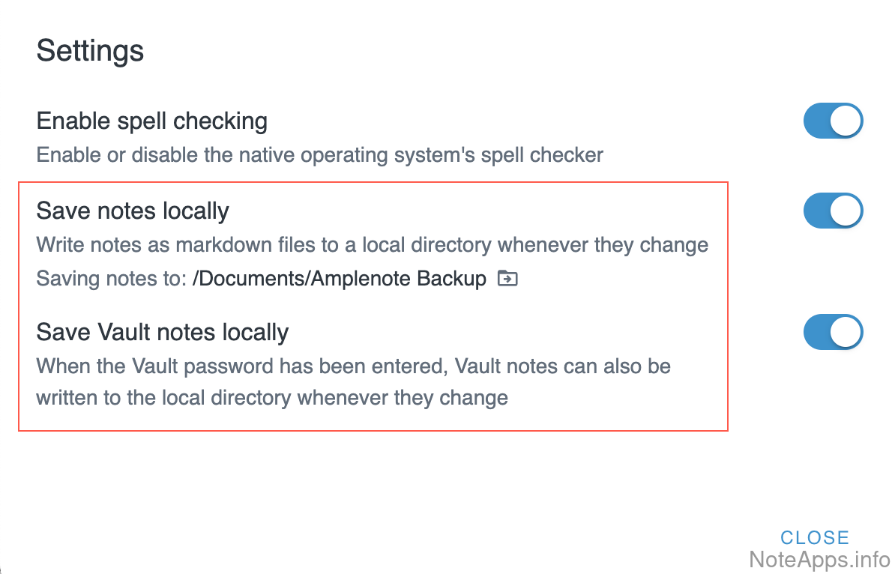Turn off Save notes locally switch
Screen dimensions: 892x574
(833, 211)
